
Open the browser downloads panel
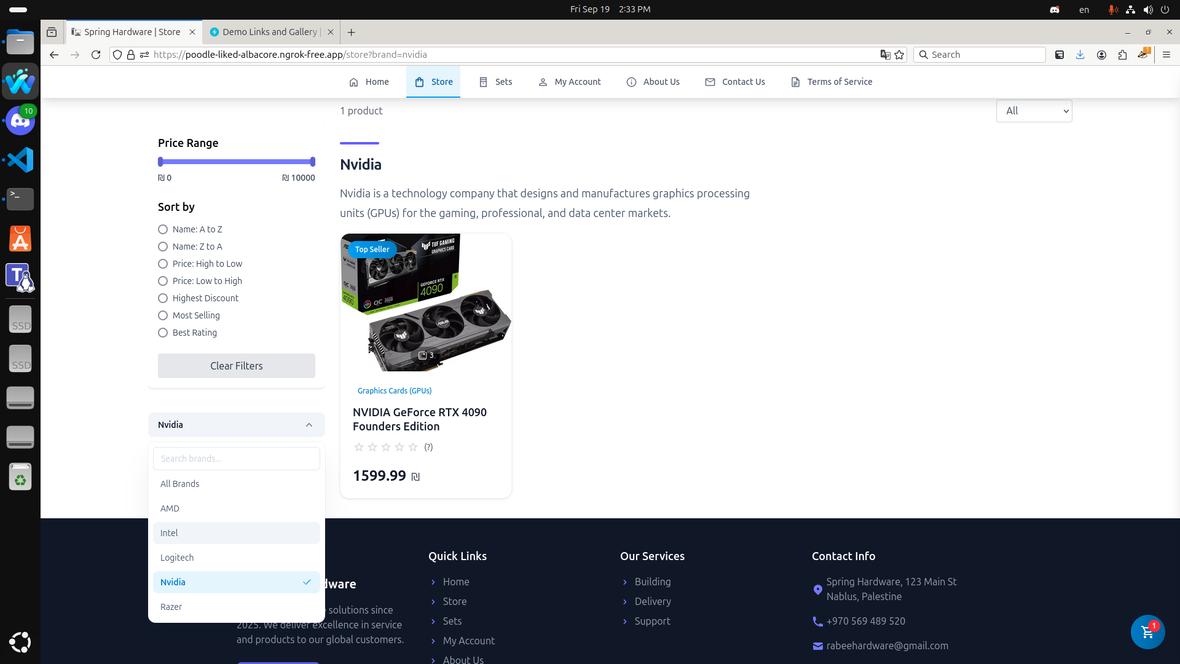click(1080, 55)
